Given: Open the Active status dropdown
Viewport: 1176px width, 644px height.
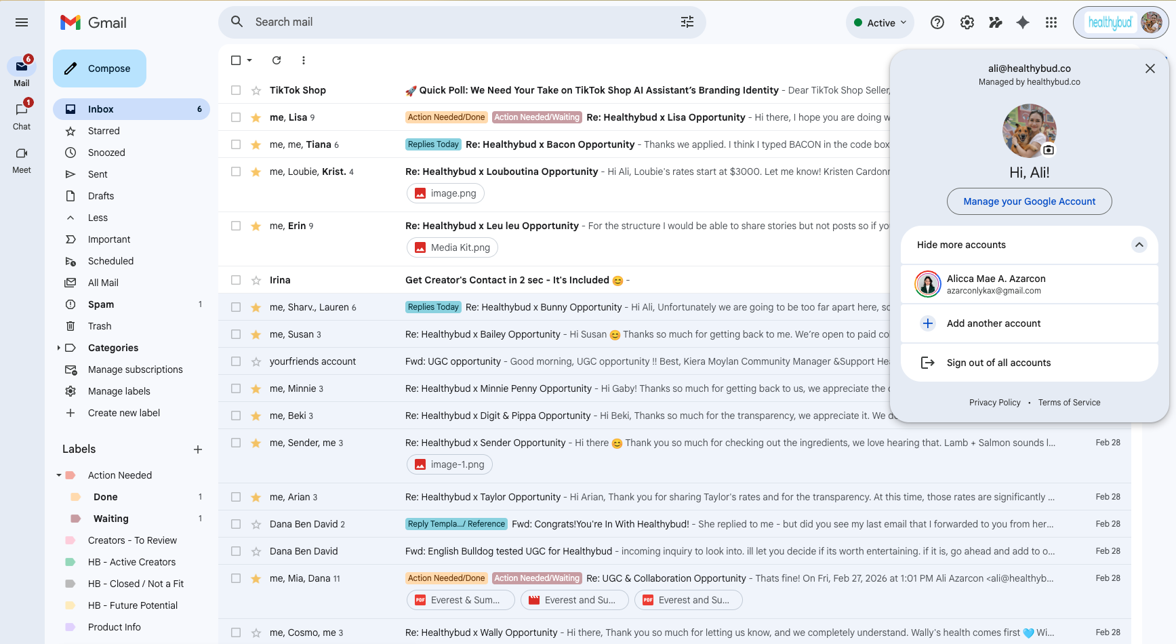Looking at the screenshot, I should pos(880,22).
